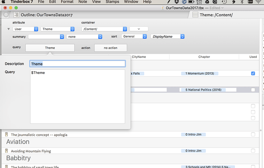The width and height of the screenshot is (264, 168).
Task: Open the blank summary dropdown
Action: (46, 37)
